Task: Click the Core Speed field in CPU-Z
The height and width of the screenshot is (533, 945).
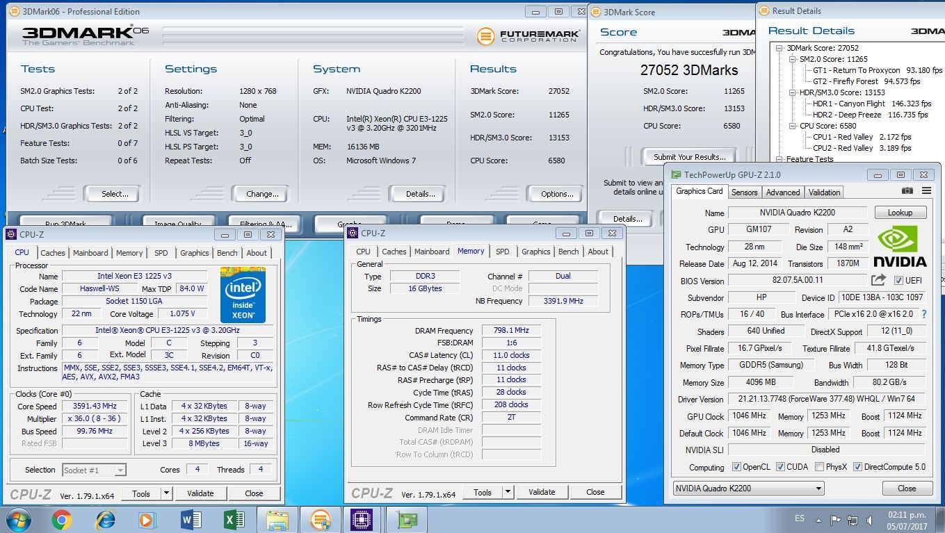Action: [94, 406]
